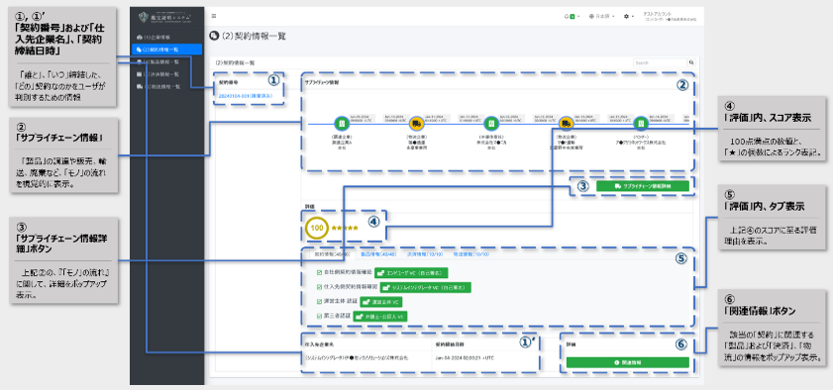Open the 日本語 language dropdown

(602, 17)
